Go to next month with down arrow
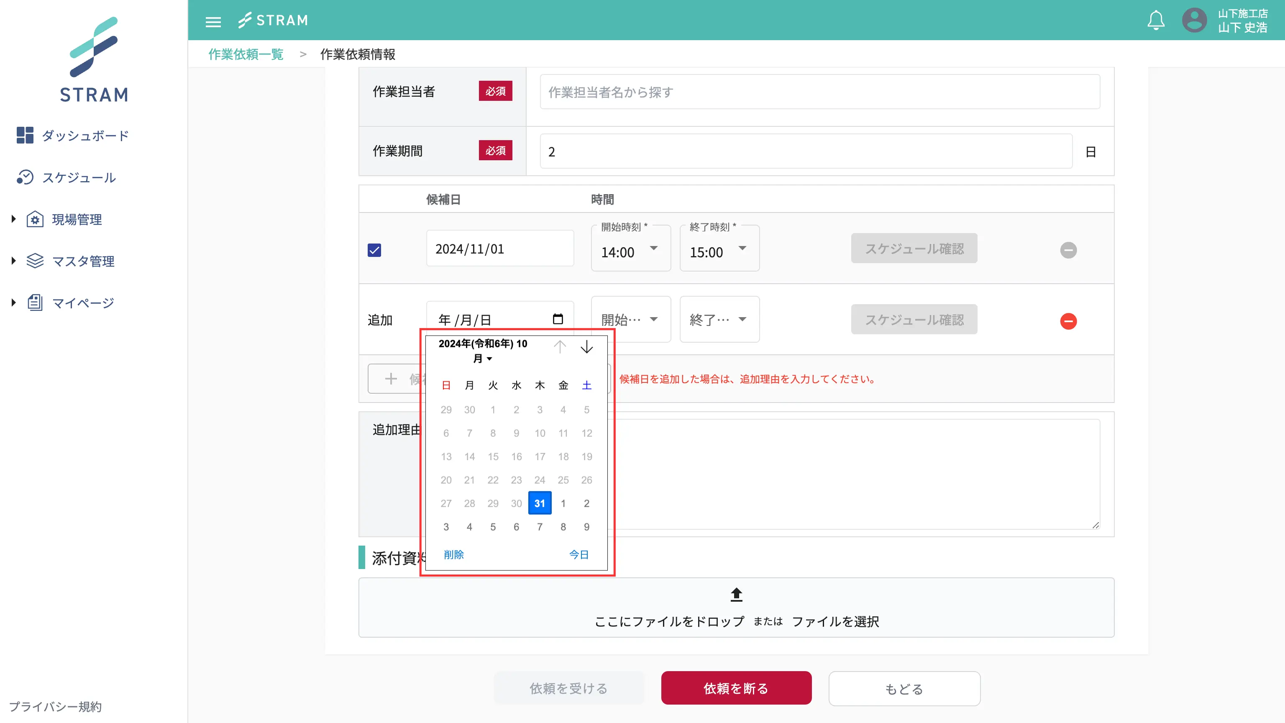The image size is (1285, 723). [x=586, y=347]
